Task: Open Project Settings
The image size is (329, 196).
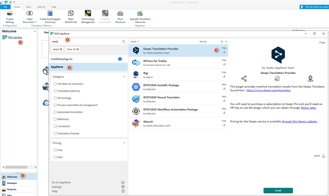Action: pyautogui.click(x=10, y=17)
